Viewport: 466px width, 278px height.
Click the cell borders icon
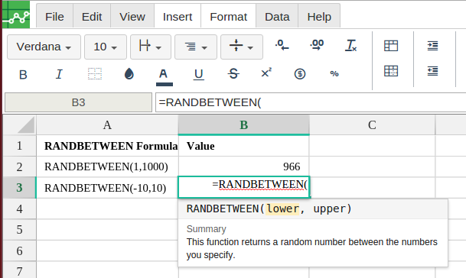95,74
